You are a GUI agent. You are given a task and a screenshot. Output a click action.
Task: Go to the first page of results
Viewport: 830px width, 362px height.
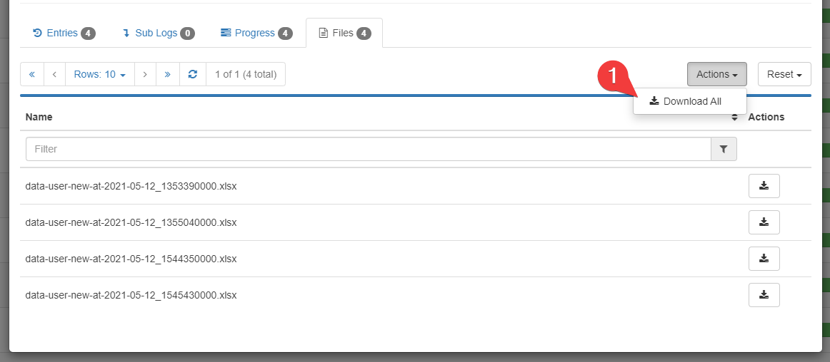coord(32,74)
